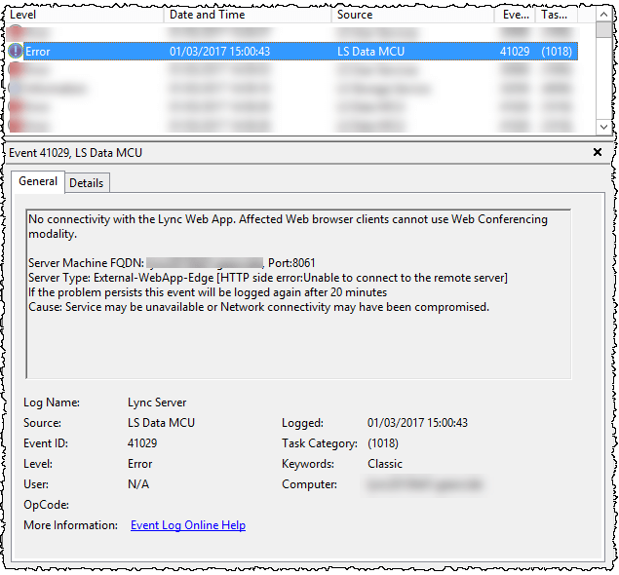Click the event list scrollbar thumb
This screenshot has height=575, width=619.
(603, 29)
